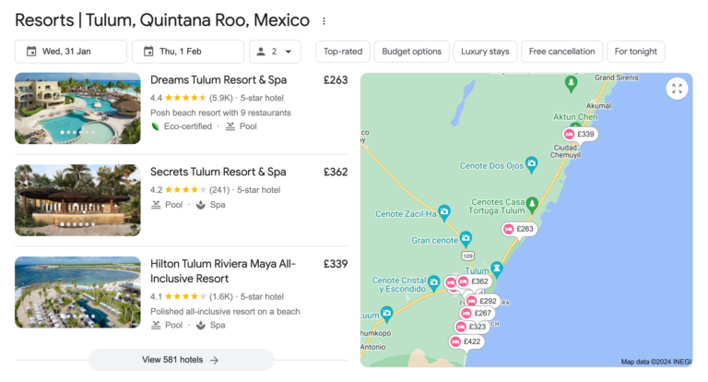The image size is (708, 382).
Task: Select the £263 hotel pin on map
Action: [519, 229]
